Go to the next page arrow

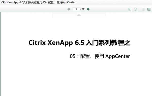(x=88, y=9)
